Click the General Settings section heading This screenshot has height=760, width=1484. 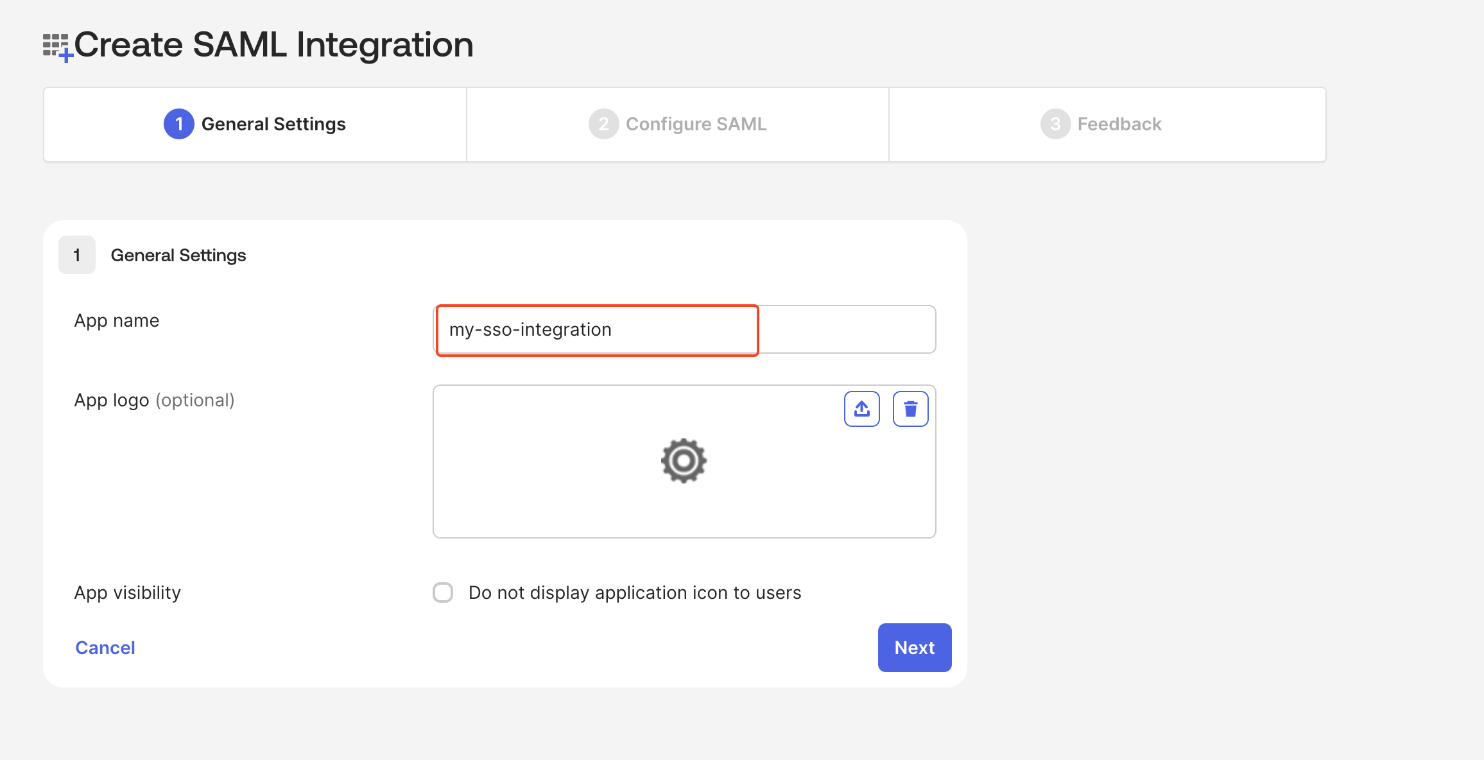(178, 255)
